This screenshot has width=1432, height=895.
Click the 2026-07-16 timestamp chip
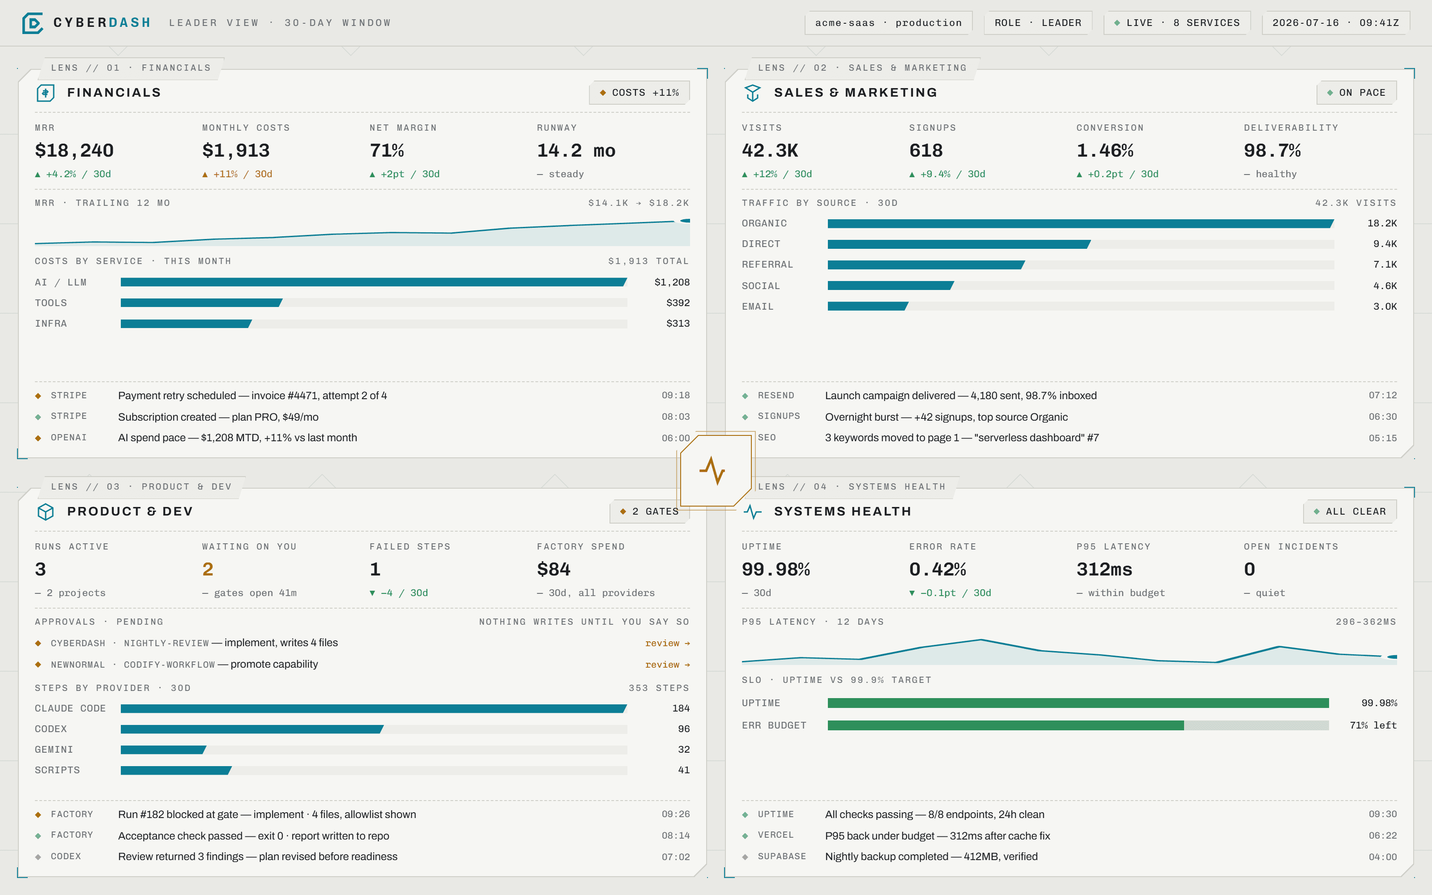(x=1335, y=23)
